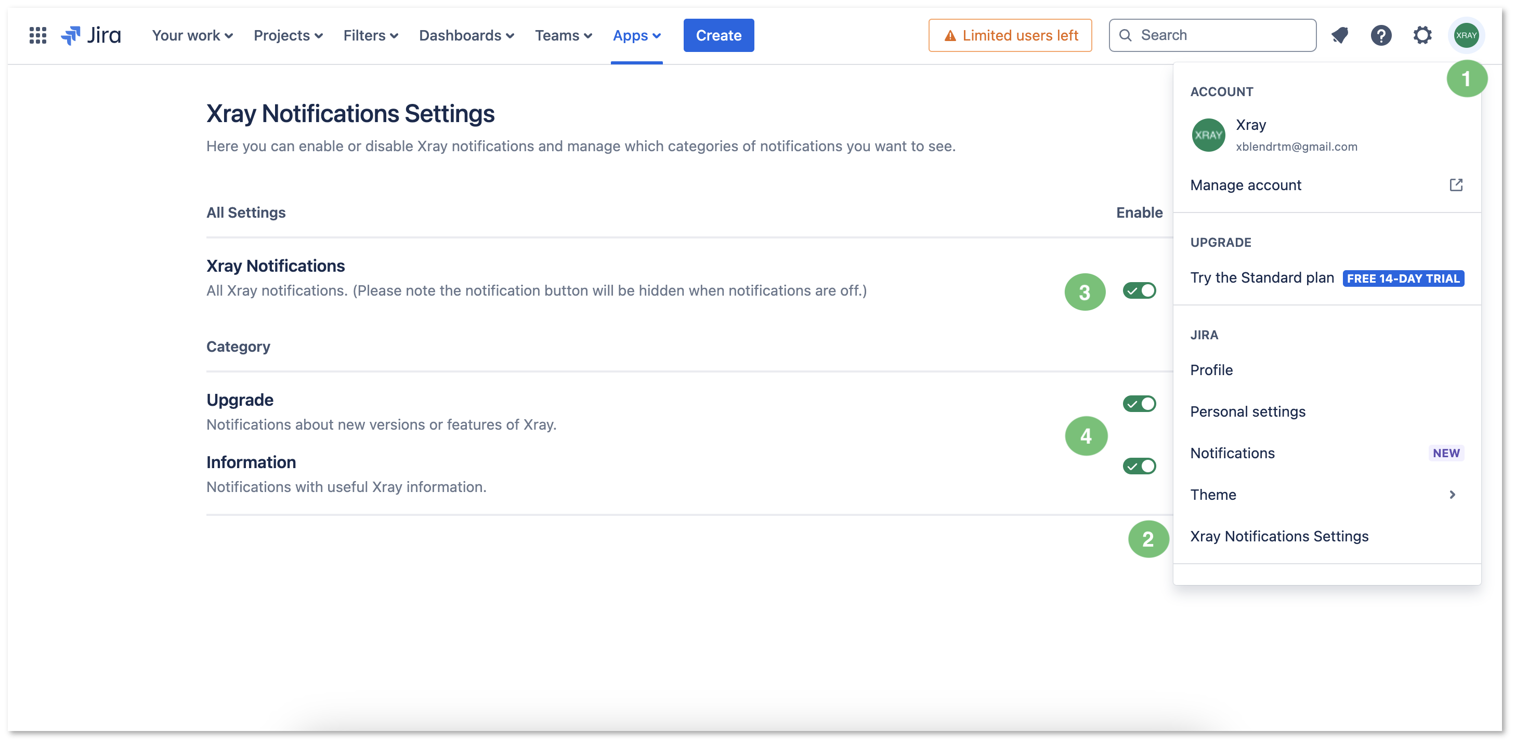This screenshot has width=1515, height=744.
Task: Click the Xray Notifications Settings page heading
Action: coord(350,114)
